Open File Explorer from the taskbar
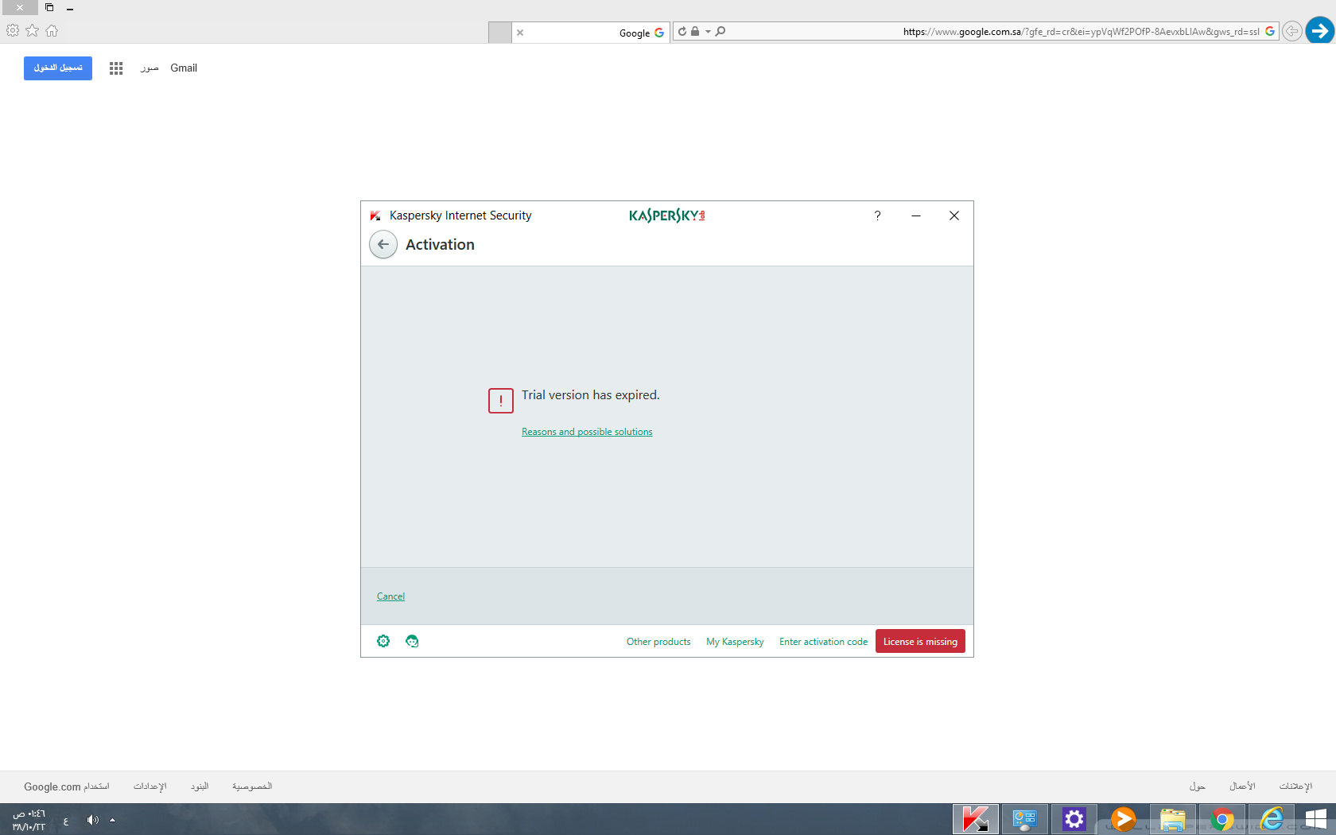The image size is (1336, 835). pos(1172,818)
